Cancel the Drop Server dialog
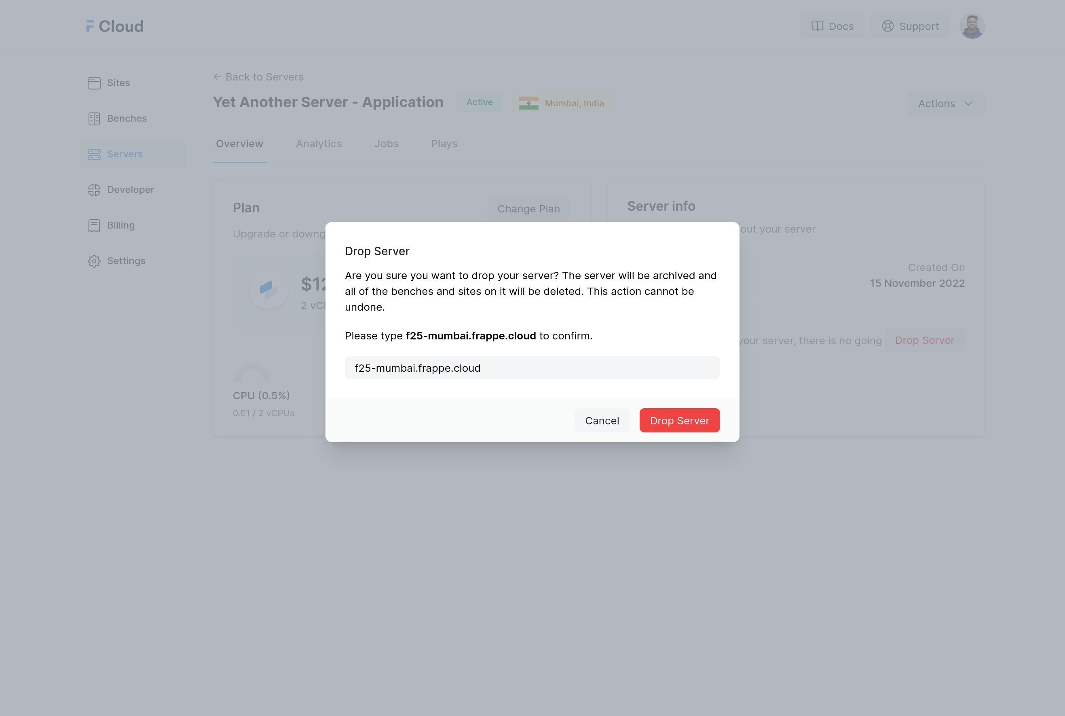1065x716 pixels. [602, 421]
